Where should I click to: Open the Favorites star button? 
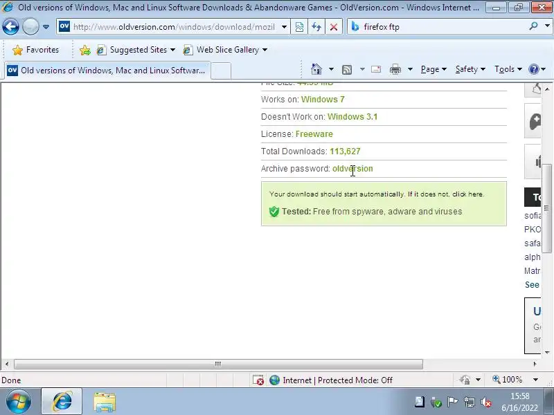(35, 50)
